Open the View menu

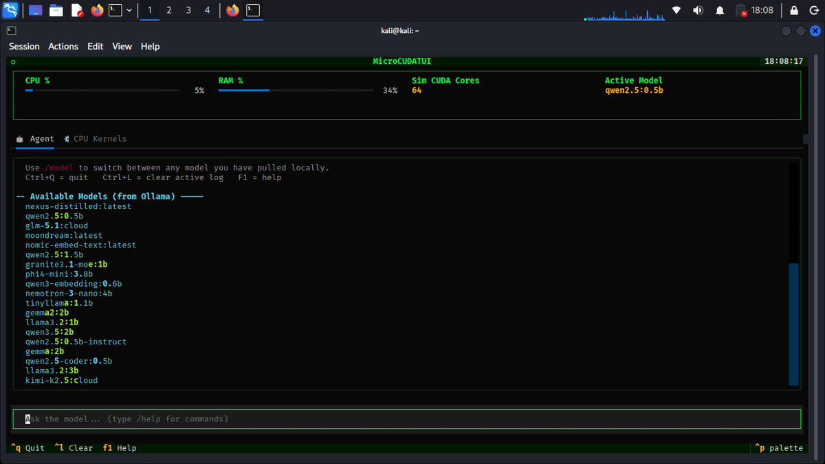click(122, 46)
